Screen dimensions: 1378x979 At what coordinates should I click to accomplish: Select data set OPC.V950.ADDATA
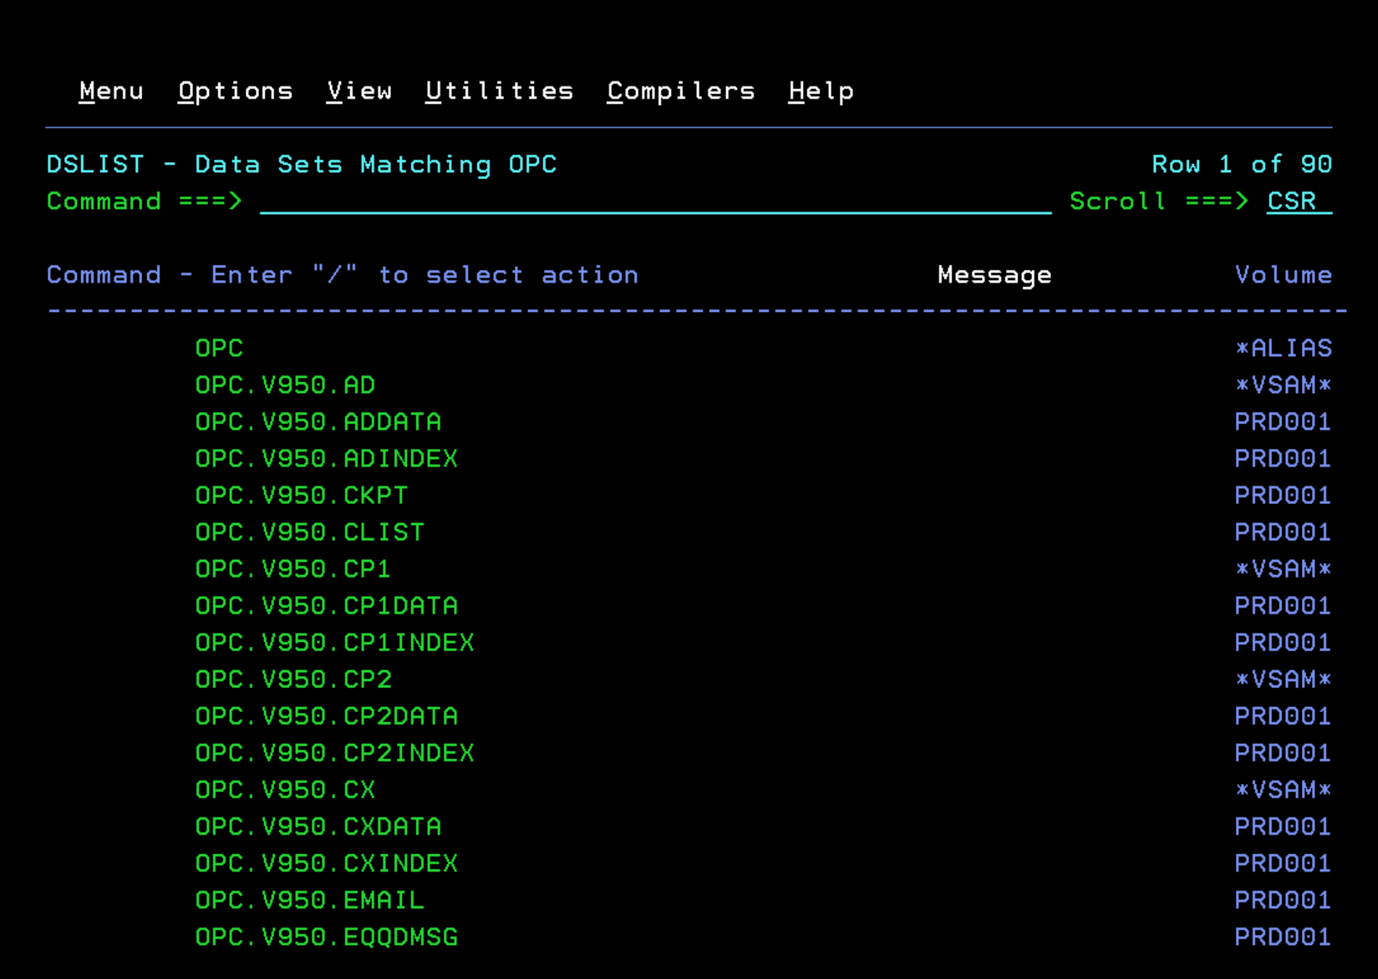click(318, 422)
